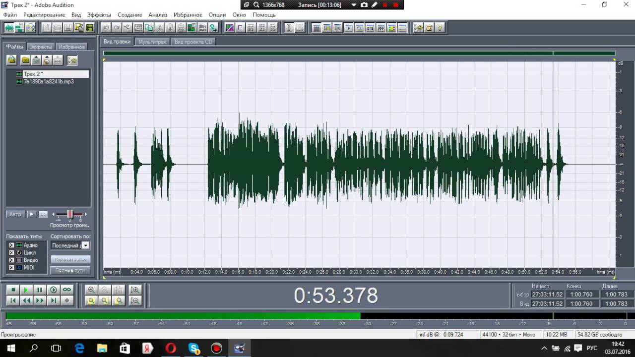
Task: Select Трек 2 file in list
Action: tap(52, 74)
